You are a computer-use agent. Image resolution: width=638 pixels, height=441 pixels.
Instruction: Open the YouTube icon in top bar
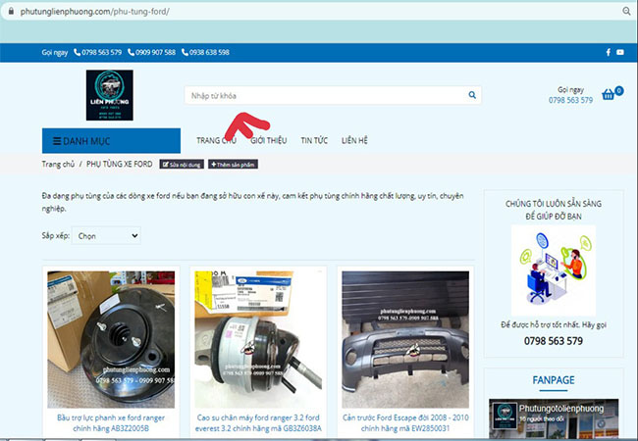619,52
